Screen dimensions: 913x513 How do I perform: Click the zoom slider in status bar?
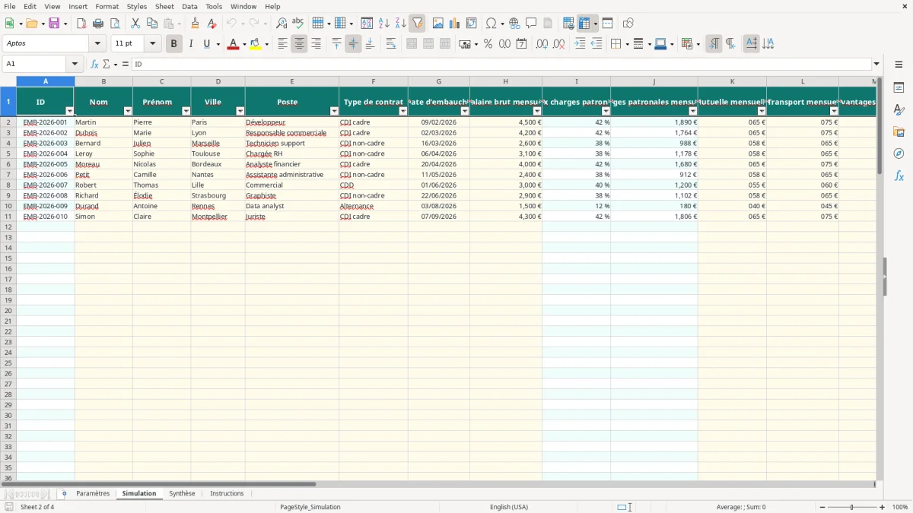(x=851, y=507)
